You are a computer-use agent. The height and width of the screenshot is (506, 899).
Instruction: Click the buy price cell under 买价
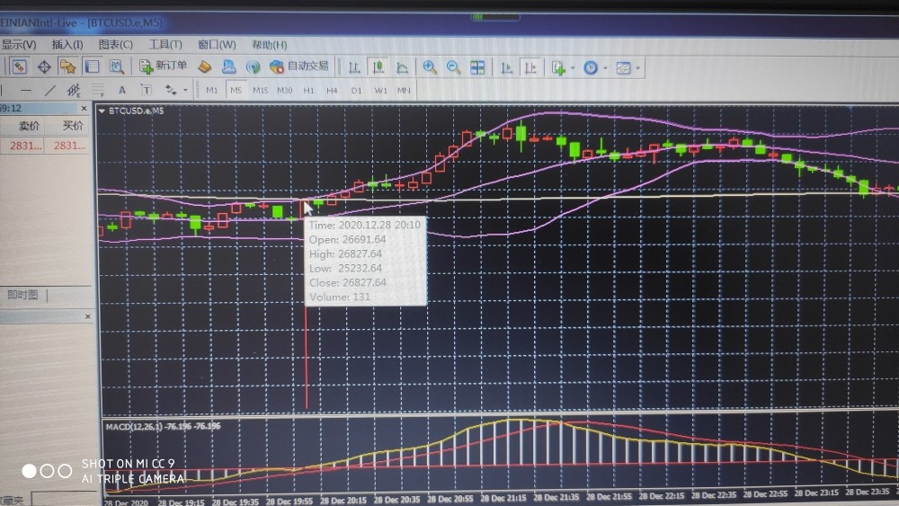69,146
